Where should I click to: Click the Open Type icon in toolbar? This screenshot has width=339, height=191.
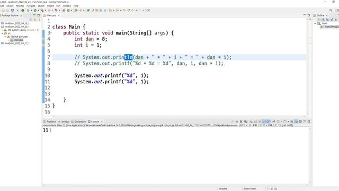76,11
